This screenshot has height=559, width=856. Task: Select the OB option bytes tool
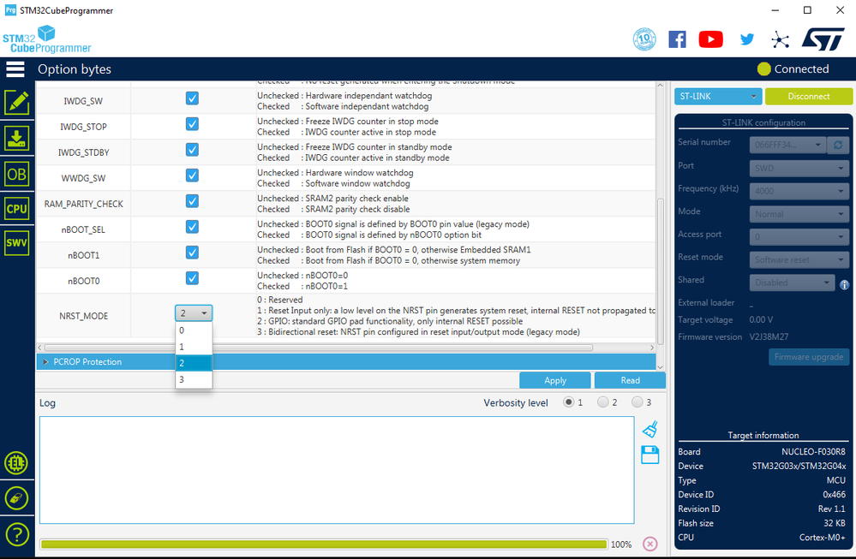(17, 175)
